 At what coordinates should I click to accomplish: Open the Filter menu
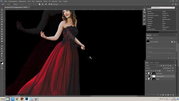coord(45,1)
